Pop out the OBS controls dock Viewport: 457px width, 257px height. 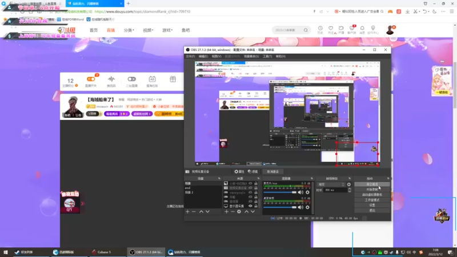pos(388,178)
